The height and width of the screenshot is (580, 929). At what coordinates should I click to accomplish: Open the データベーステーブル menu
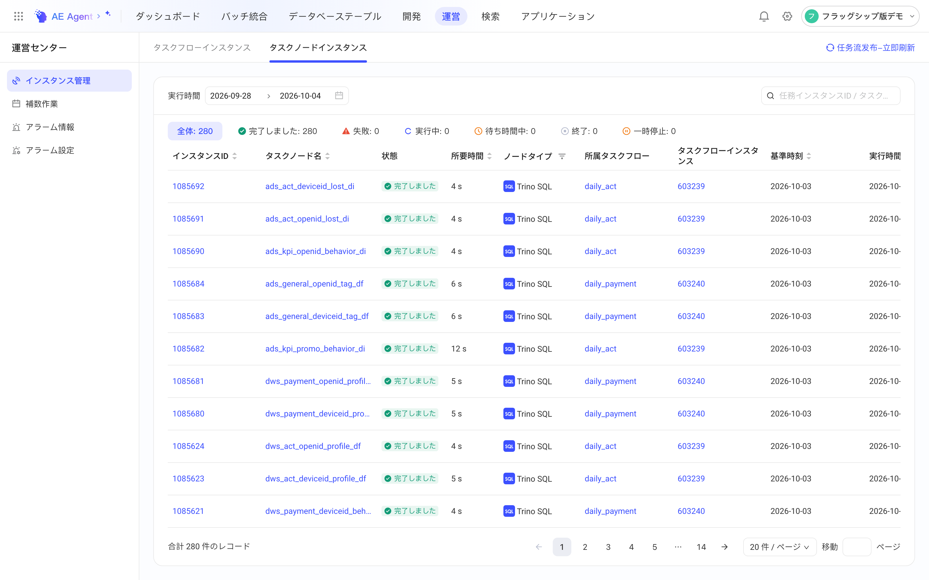click(335, 16)
